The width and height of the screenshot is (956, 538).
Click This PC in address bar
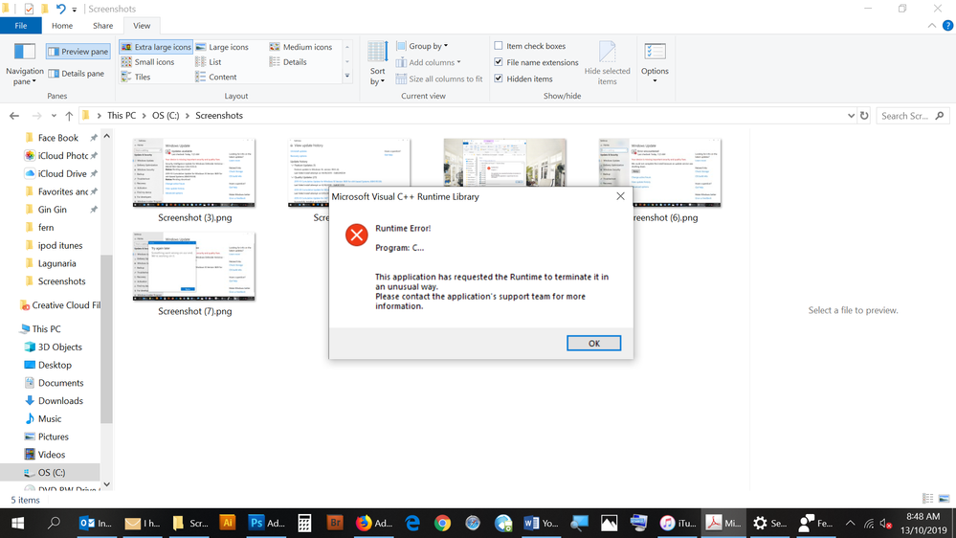[122, 115]
